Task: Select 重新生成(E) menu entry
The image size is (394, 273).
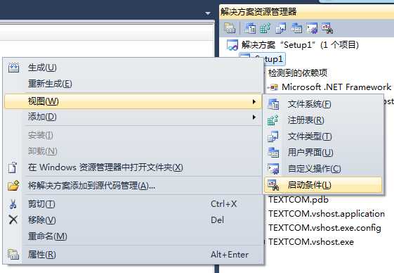Action: click(132, 84)
